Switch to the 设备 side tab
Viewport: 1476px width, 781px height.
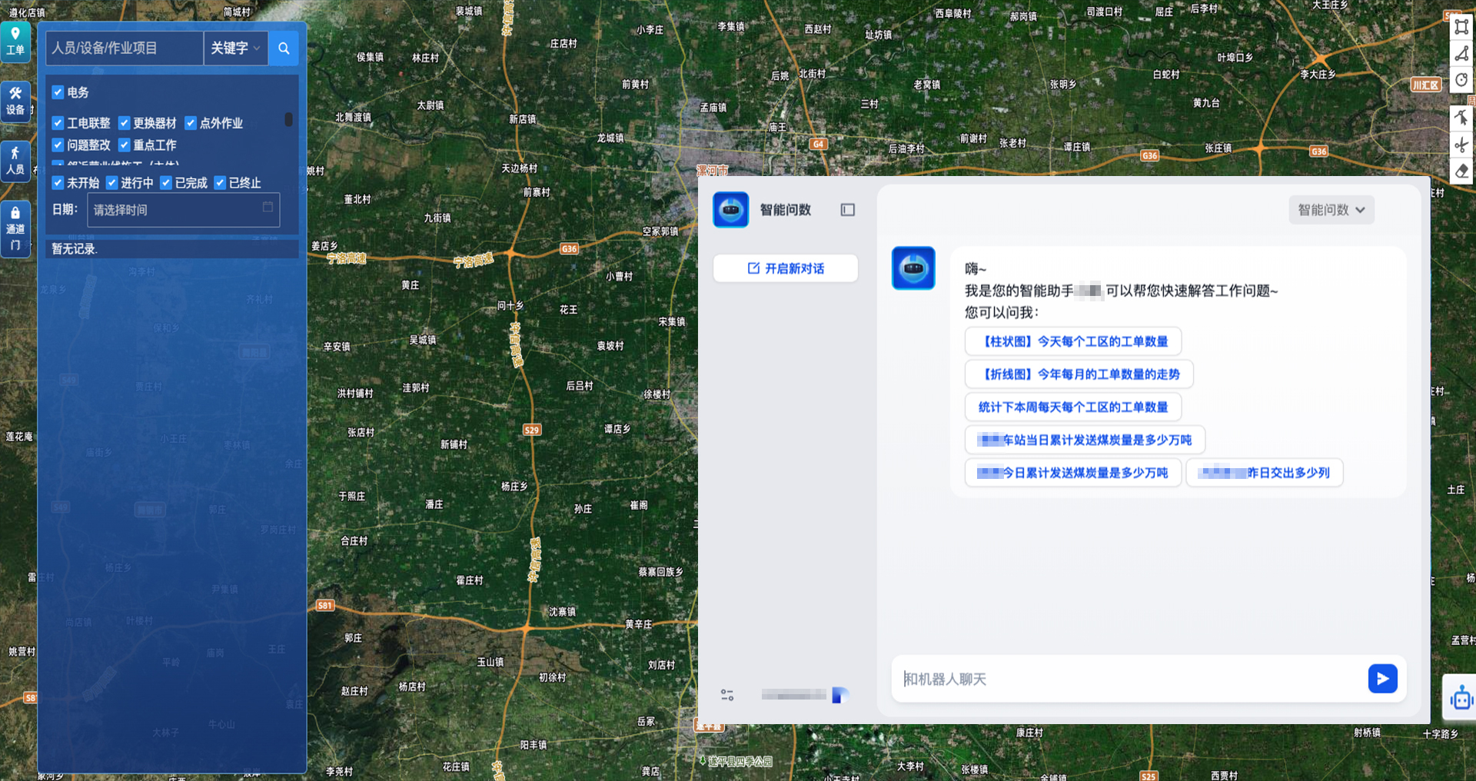point(15,101)
